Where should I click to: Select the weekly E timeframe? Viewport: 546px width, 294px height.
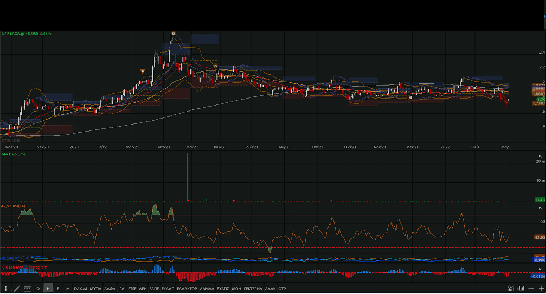[58, 289]
